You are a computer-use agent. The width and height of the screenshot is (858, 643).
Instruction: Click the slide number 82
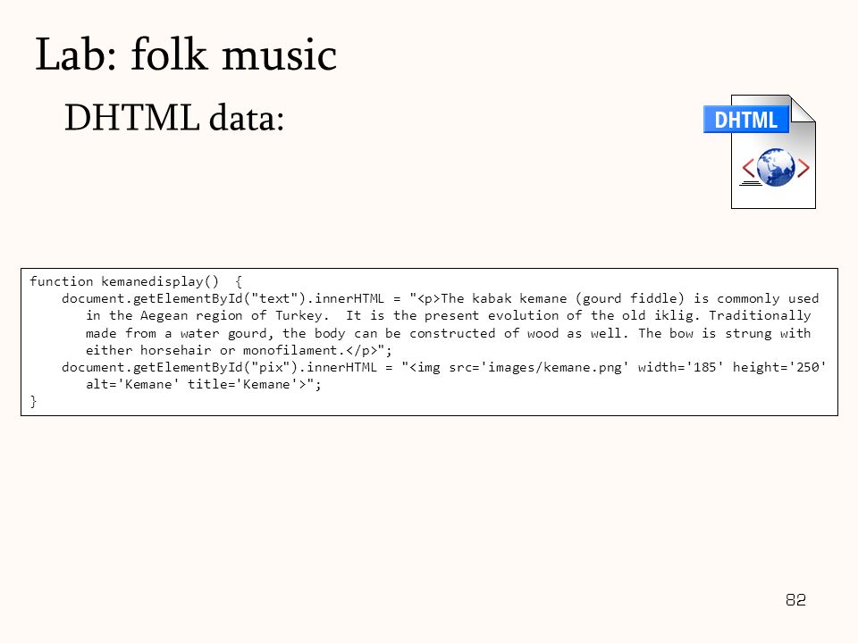[795, 600]
